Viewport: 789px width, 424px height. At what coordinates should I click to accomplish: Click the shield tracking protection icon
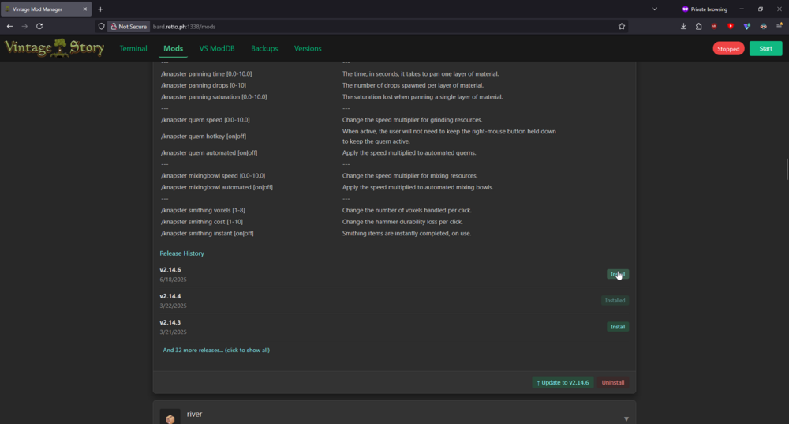coord(101,26)
